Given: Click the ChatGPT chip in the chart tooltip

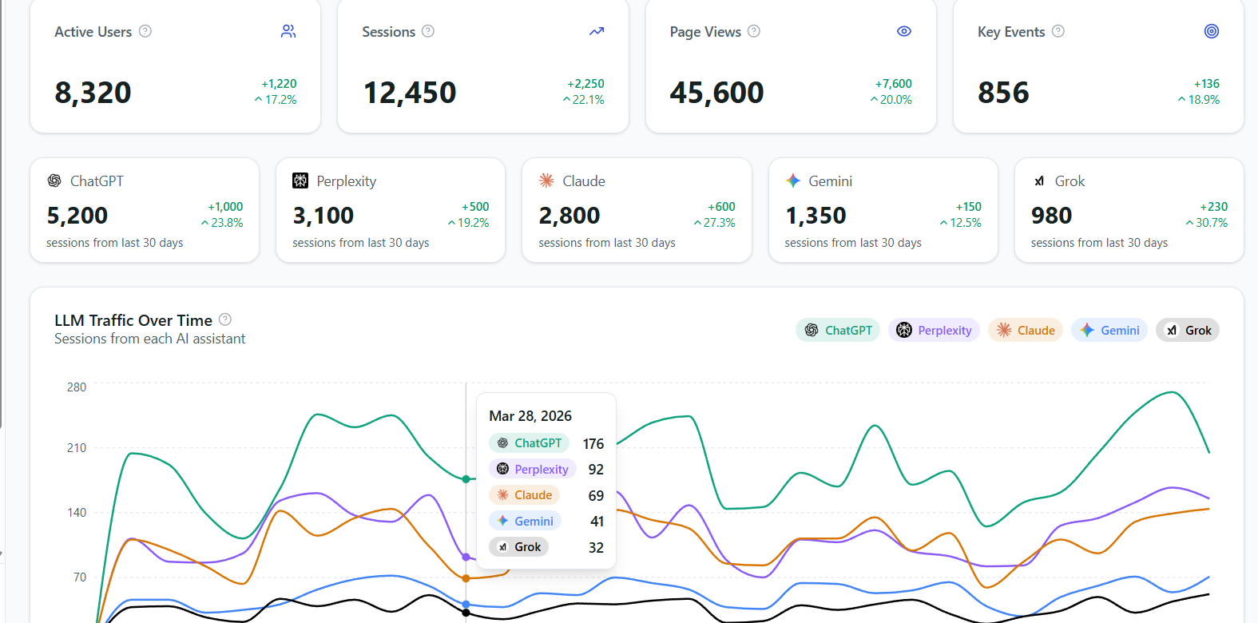Looking at the screenshot, I should pyautogui.click(x=529, y=443).
